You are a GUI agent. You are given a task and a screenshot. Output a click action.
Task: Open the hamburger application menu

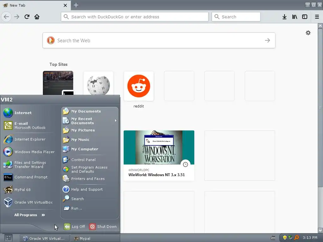pyautogui.click(x=317, y=17)
